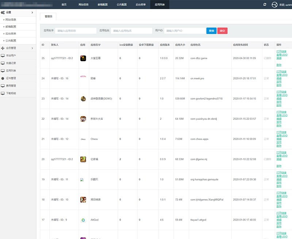
Task: Click the round user avatar icon beside the welcome text
Action: tap(275, 5)
